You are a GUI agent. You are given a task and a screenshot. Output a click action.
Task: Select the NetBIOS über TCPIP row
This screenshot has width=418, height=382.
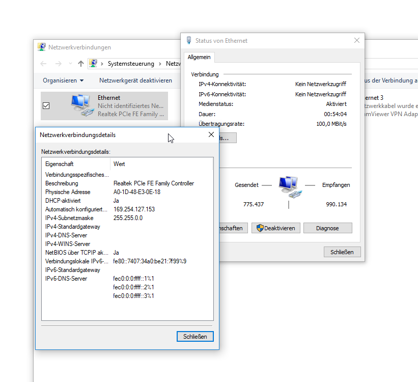(x=127, y=253)
